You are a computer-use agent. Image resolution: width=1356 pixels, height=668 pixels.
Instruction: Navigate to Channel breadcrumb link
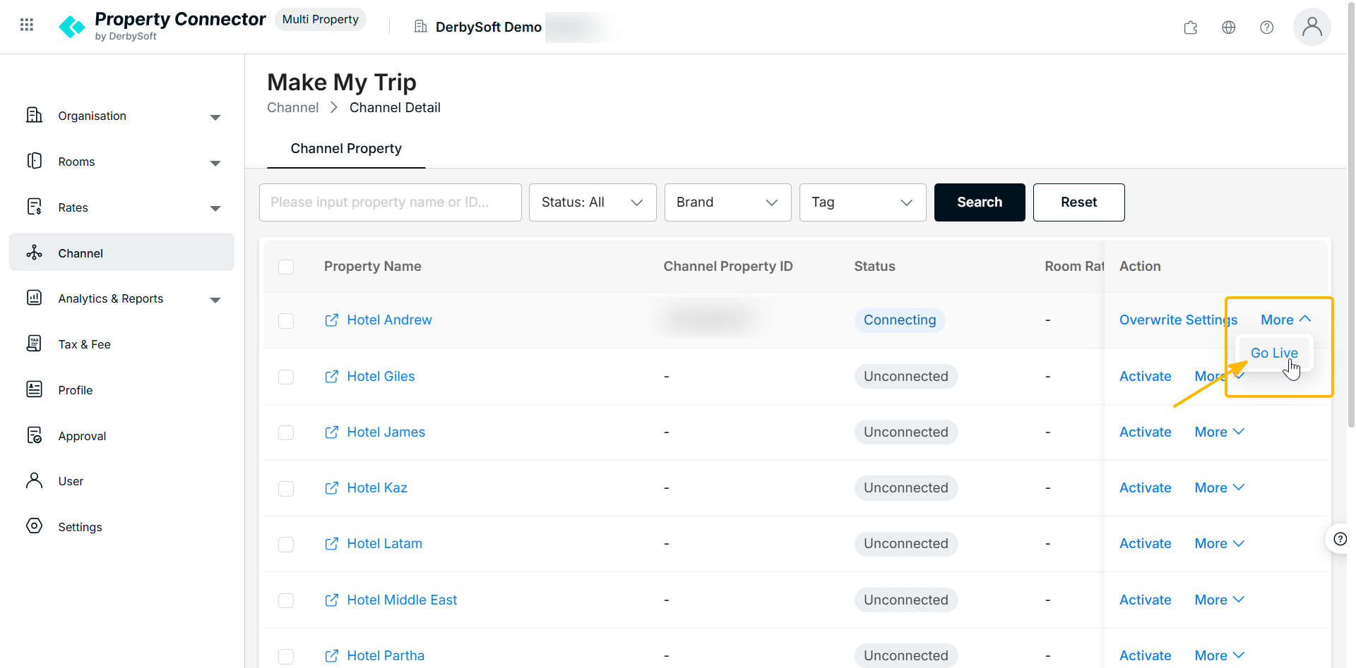(x=292, y=108)
